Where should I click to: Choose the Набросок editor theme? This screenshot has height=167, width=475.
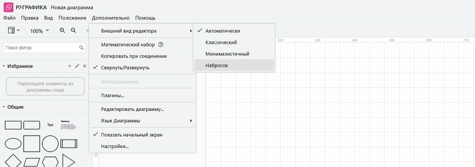pyautogui.click(x=217, y=65)
